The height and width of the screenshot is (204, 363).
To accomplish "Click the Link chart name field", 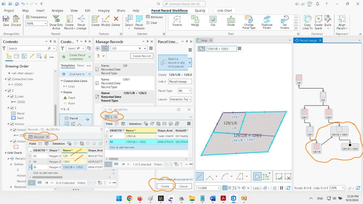I will point(180,81).
